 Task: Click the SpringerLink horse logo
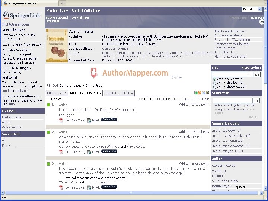6,15
